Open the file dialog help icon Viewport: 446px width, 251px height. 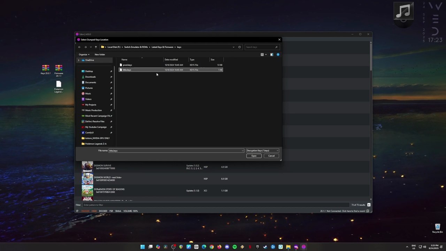point(278,55)
